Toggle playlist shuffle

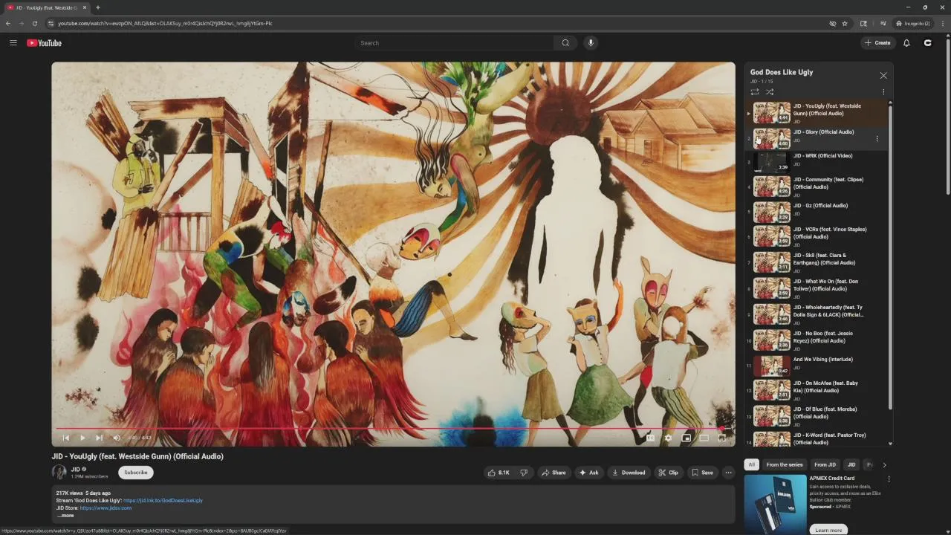click(x=770, y=92)
